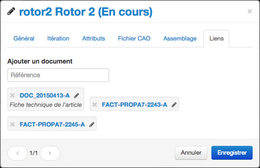Select the Attributs tab

[94, 39]
